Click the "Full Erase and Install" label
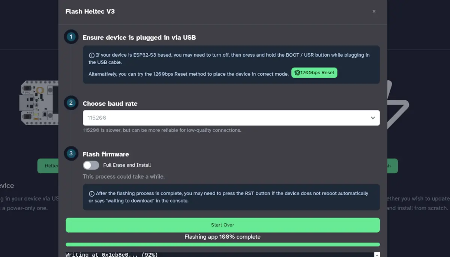The width and height of the screenshot is (450, 257). coord(127,165)
